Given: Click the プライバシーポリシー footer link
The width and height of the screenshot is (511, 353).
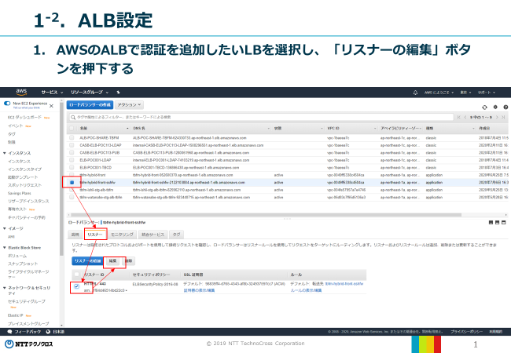Looking at the screenshot, I should [466, 332].
